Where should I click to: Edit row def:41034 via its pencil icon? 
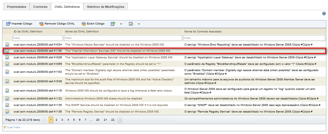[8, 45]
